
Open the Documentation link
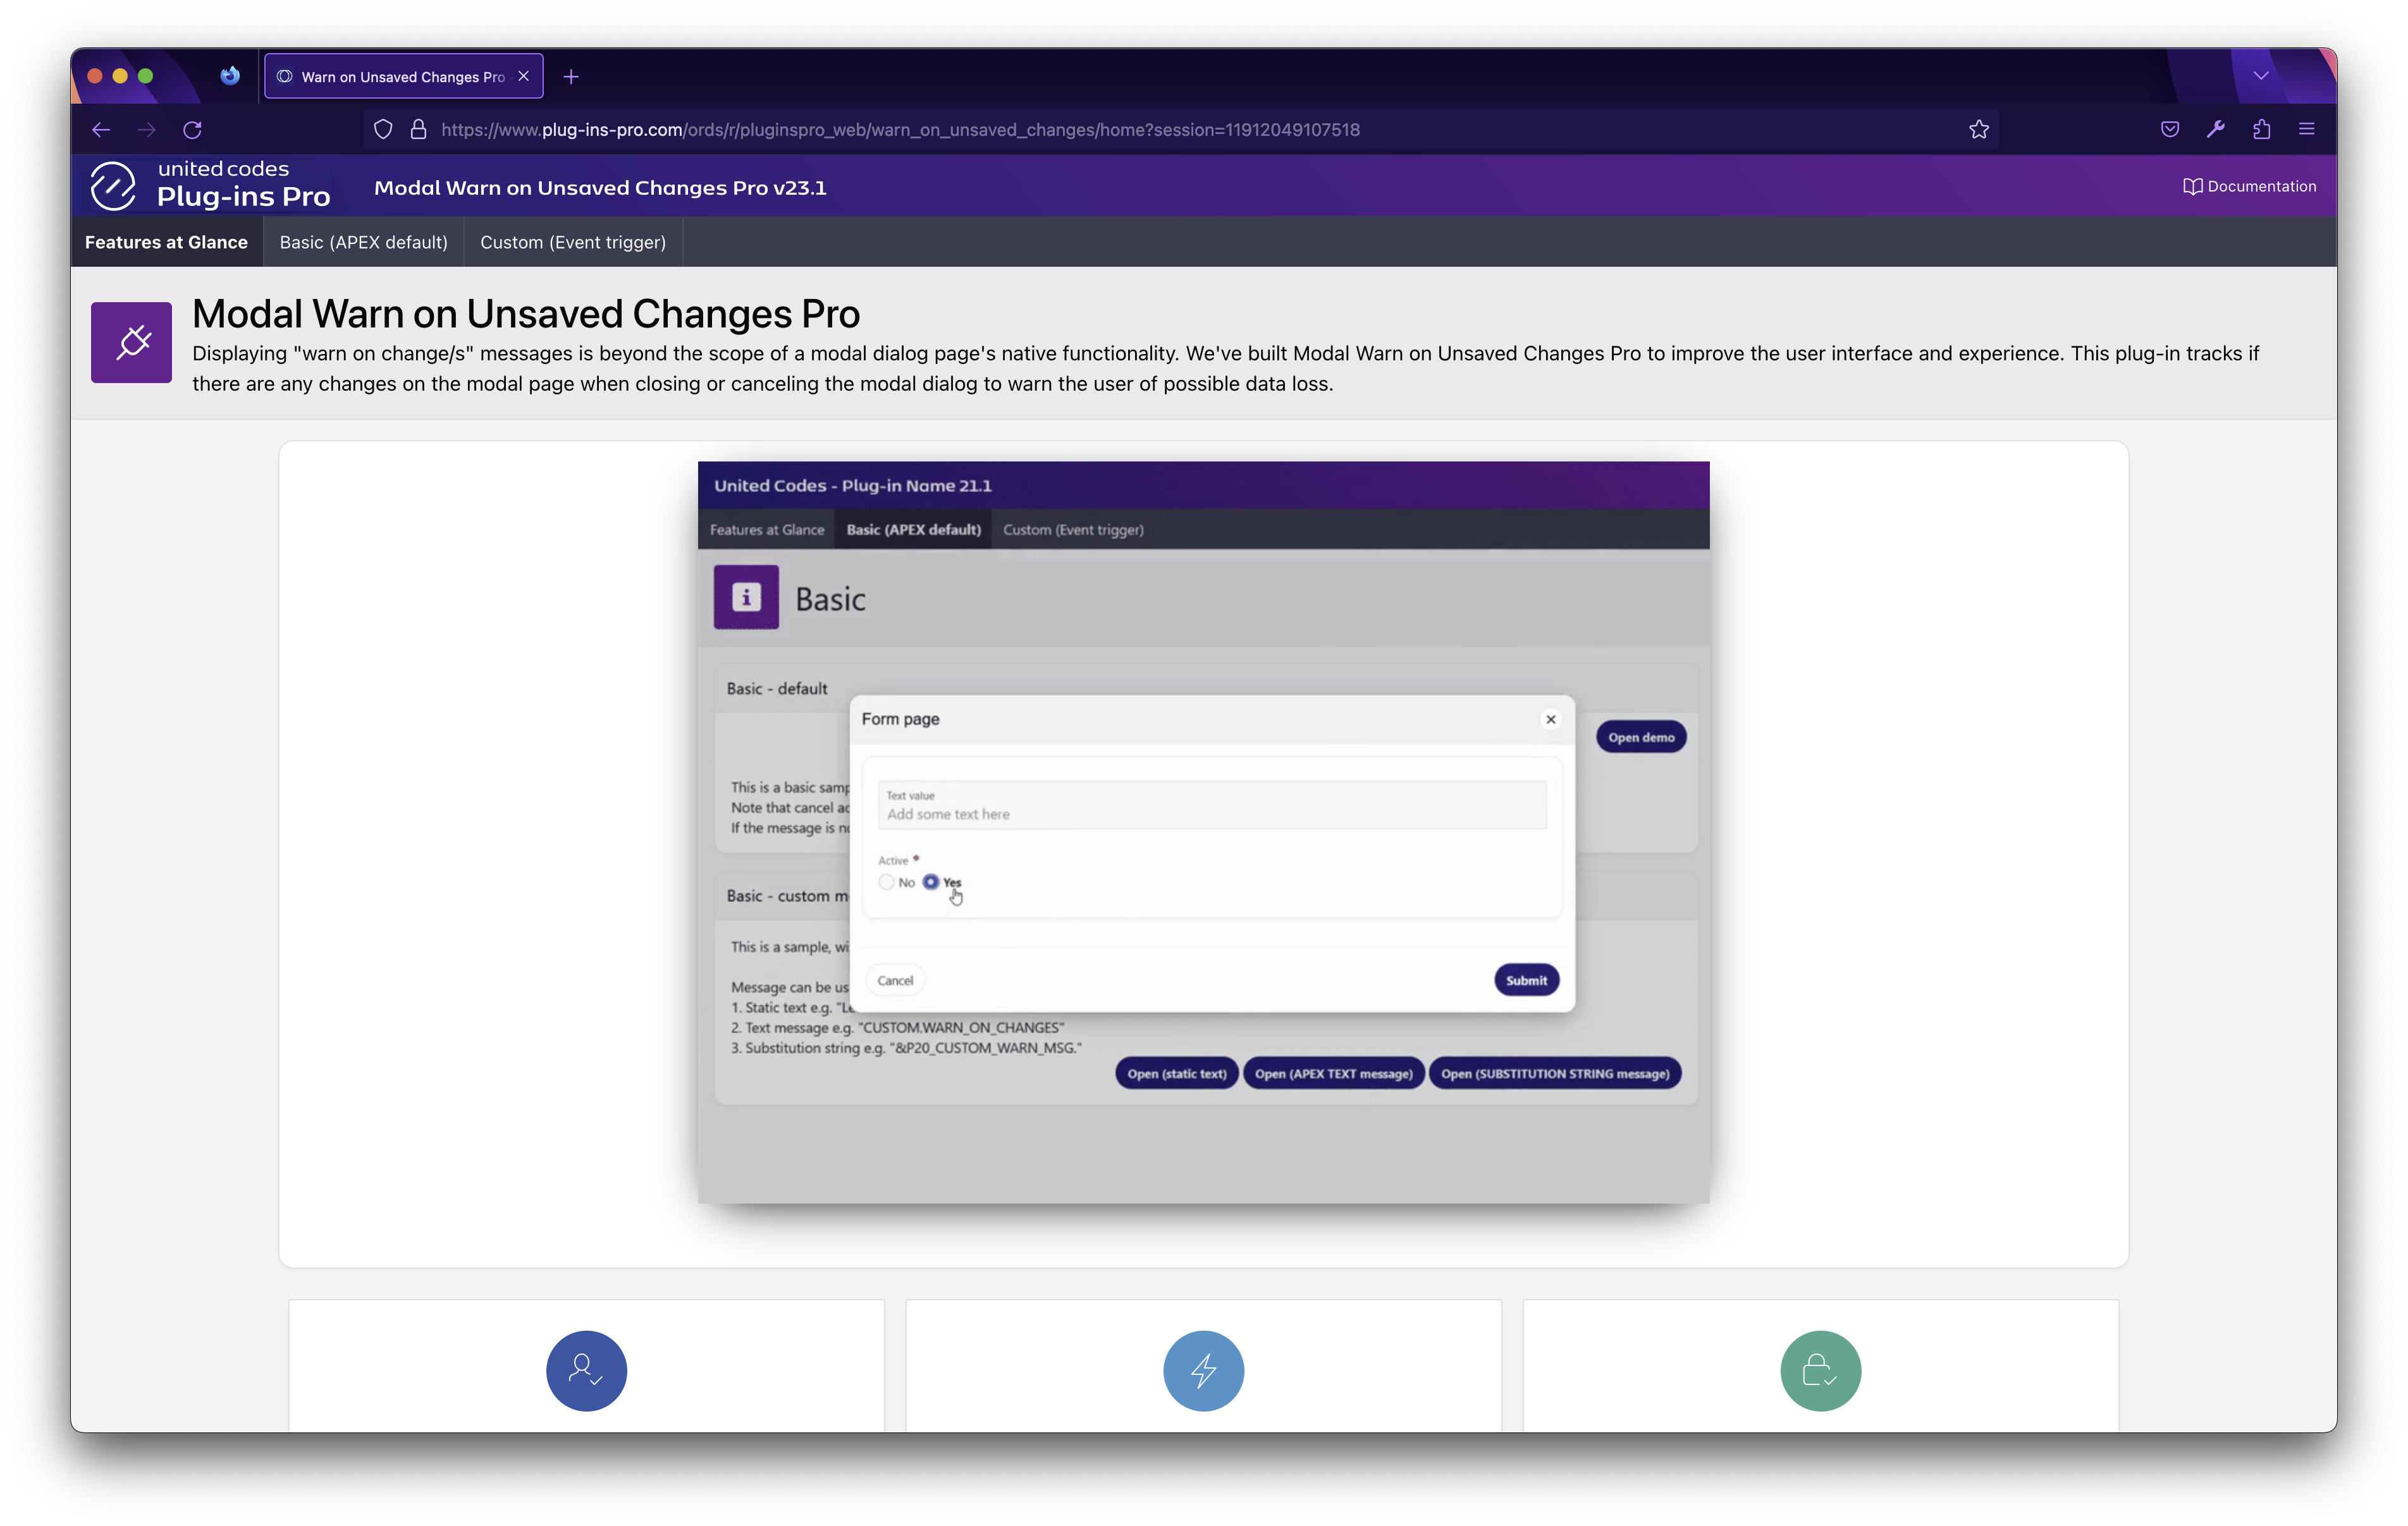pos(2249,187)
